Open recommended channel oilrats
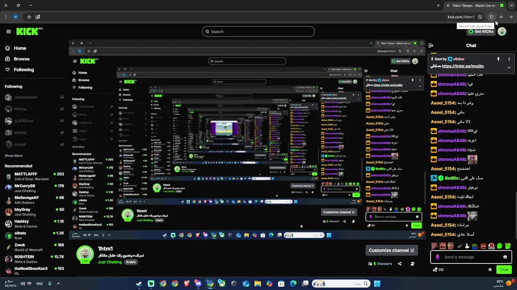The image size is (517, 290). point(34,235)
